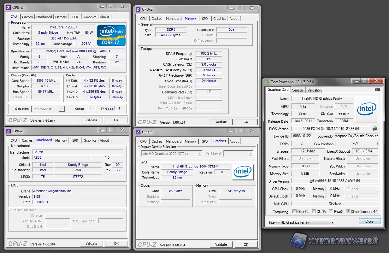Click the Bus Interface question mark icon

point(377,144)
